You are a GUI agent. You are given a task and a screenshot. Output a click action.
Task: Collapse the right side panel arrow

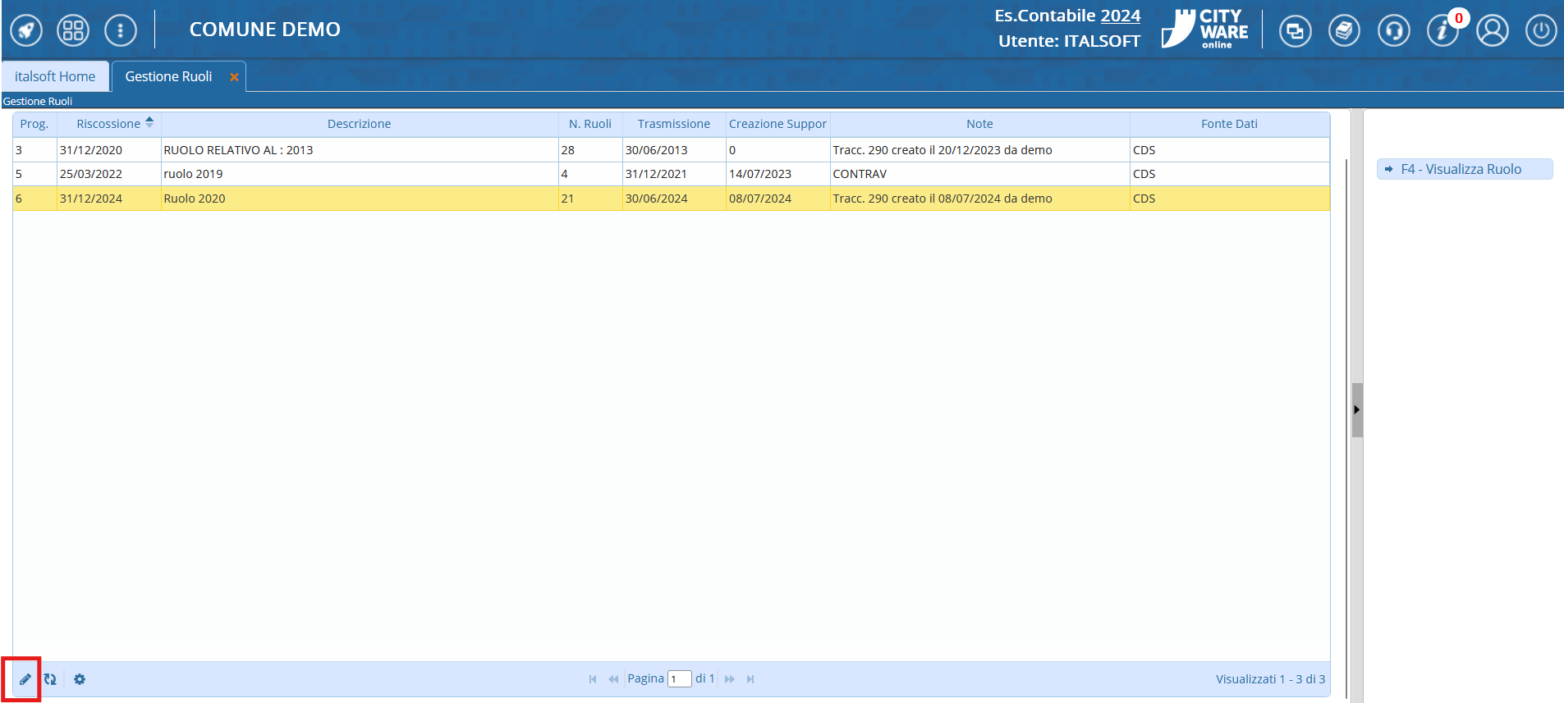point(1357,409)
